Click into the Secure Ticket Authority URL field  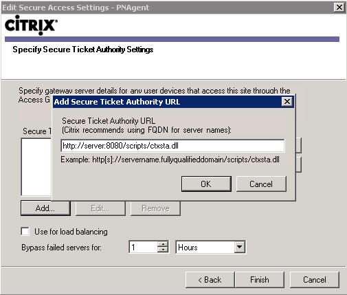click(x=172, y=146)
